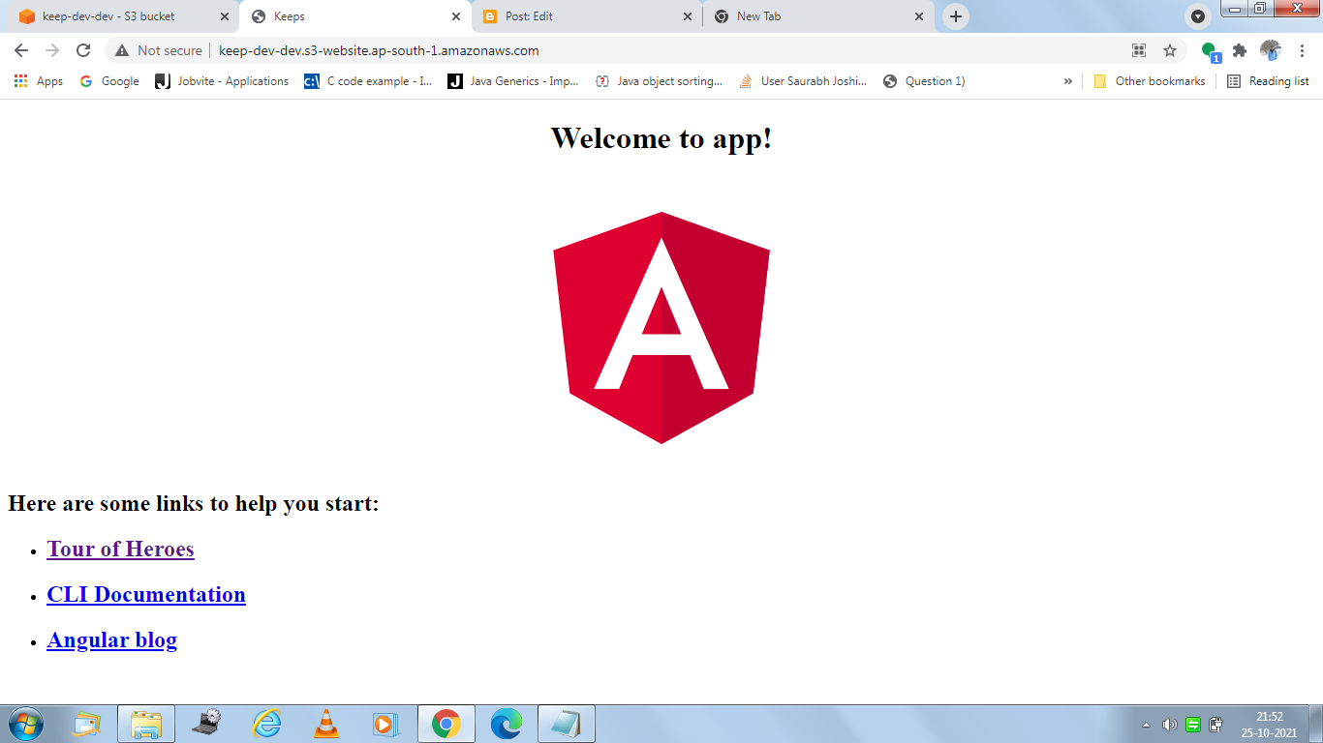Open the taskbar clock showing 21:52

coord(1270,724)
